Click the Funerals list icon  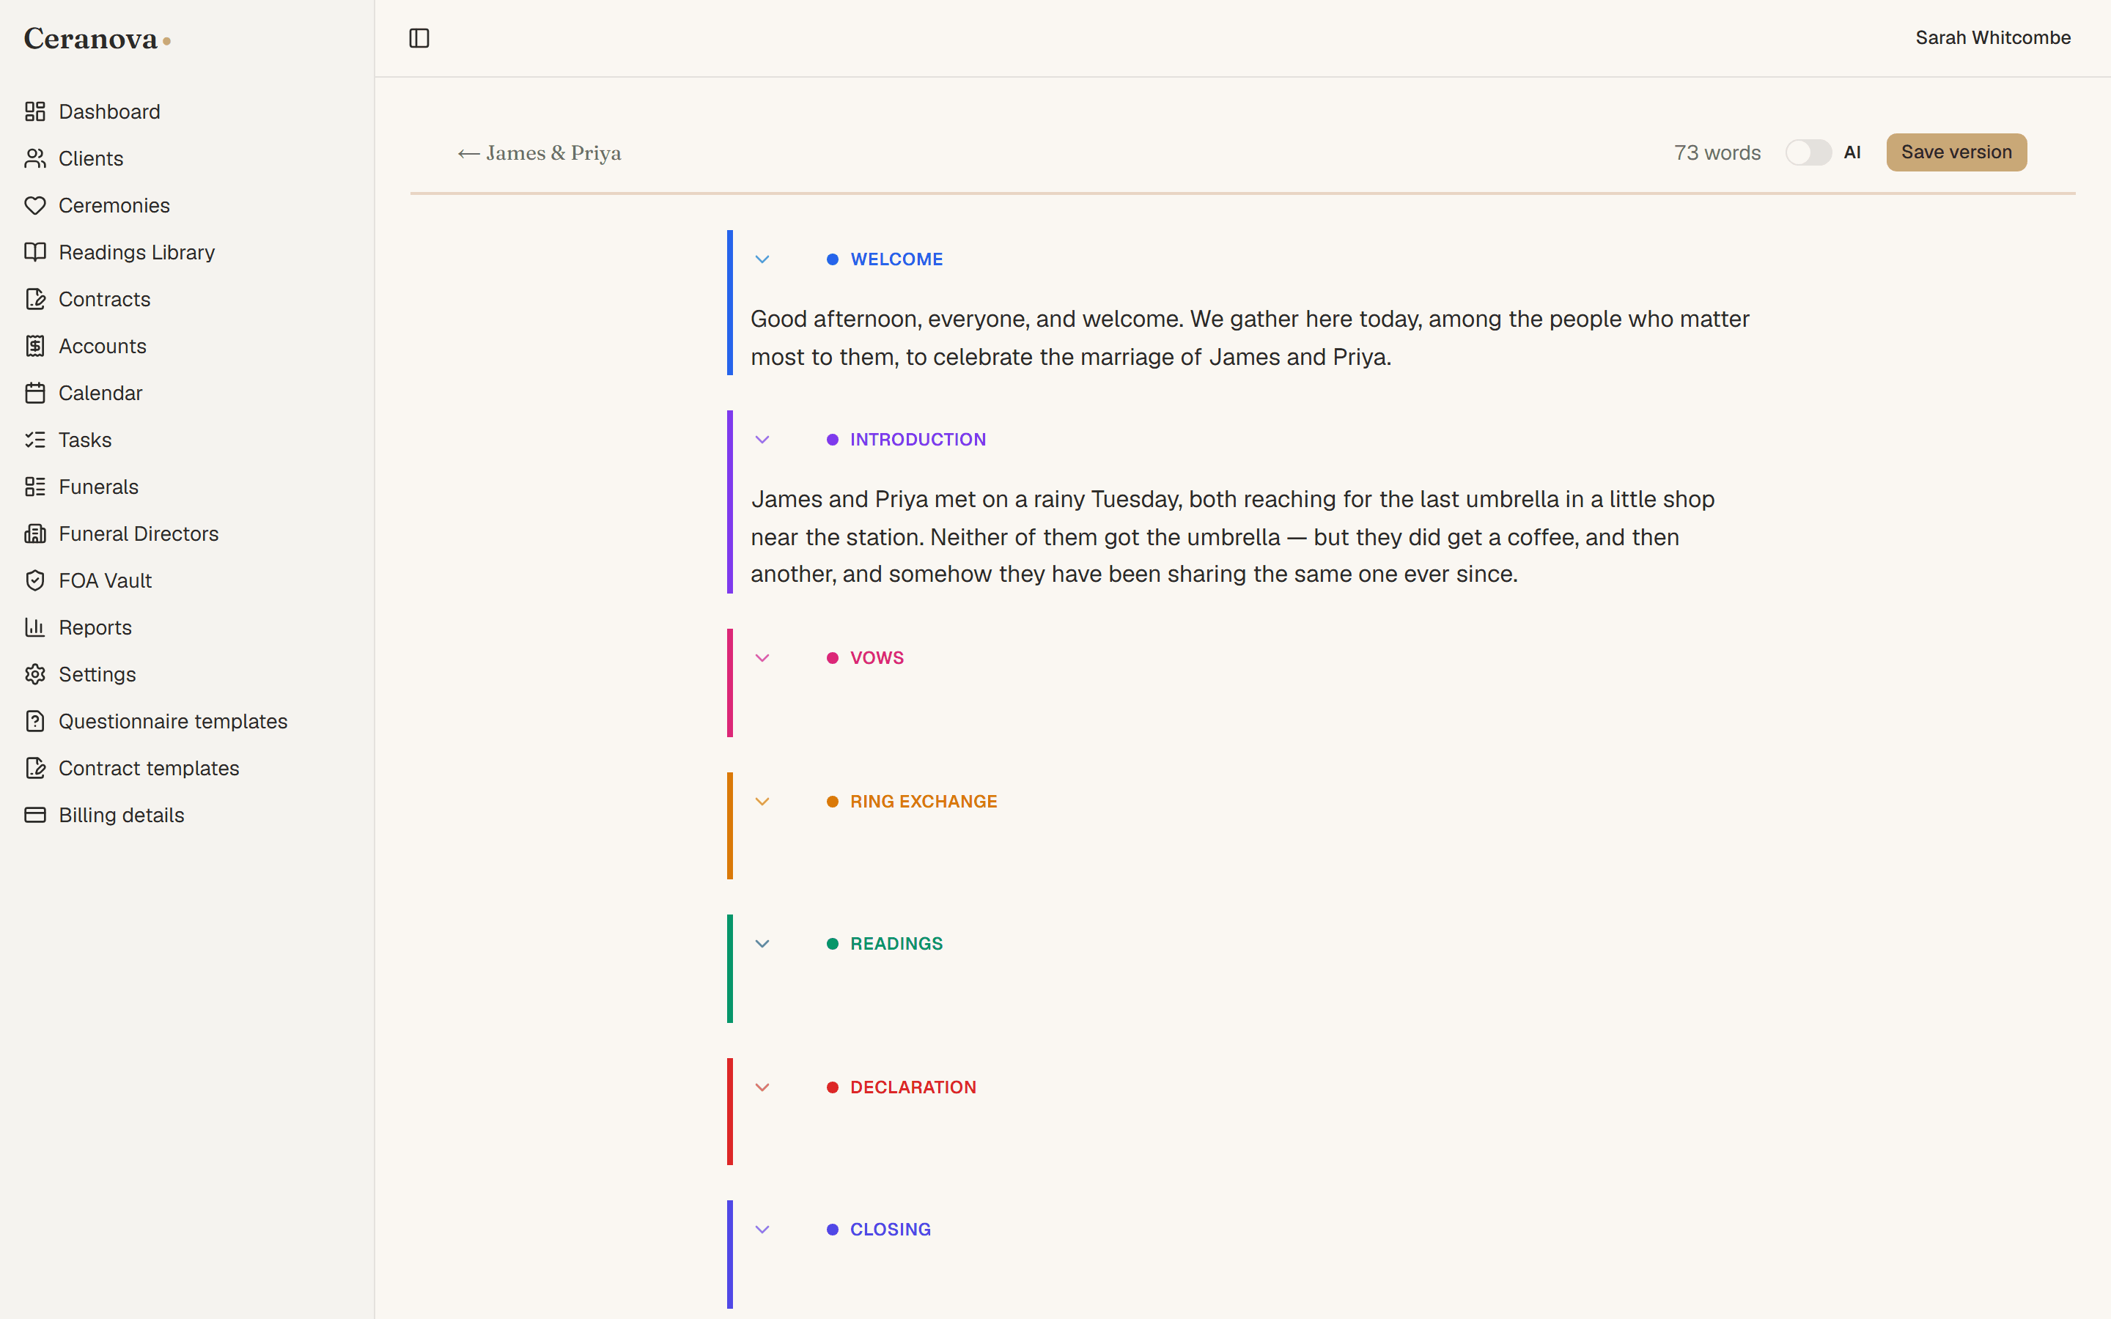point(35,487)
